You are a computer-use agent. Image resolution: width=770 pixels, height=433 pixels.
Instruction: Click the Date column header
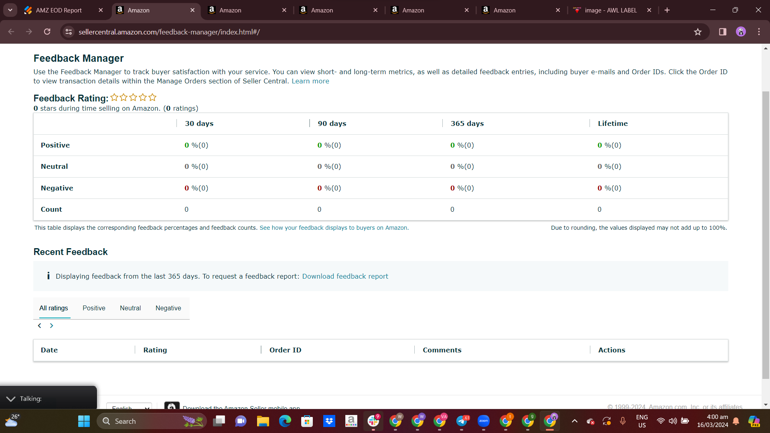pyautogui.click(x=49, y=350)
